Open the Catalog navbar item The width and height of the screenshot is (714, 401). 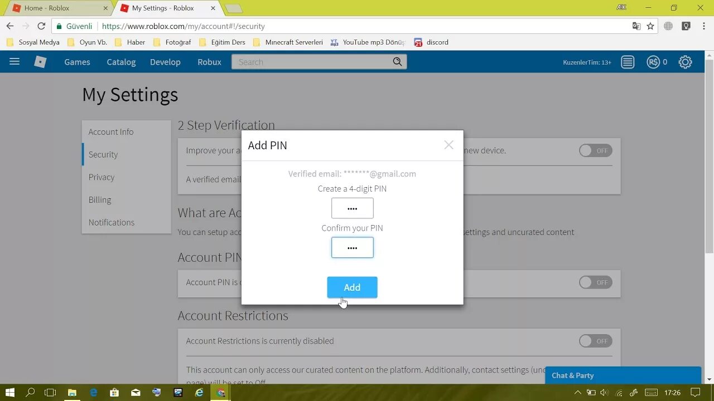(x=121, y=62)
